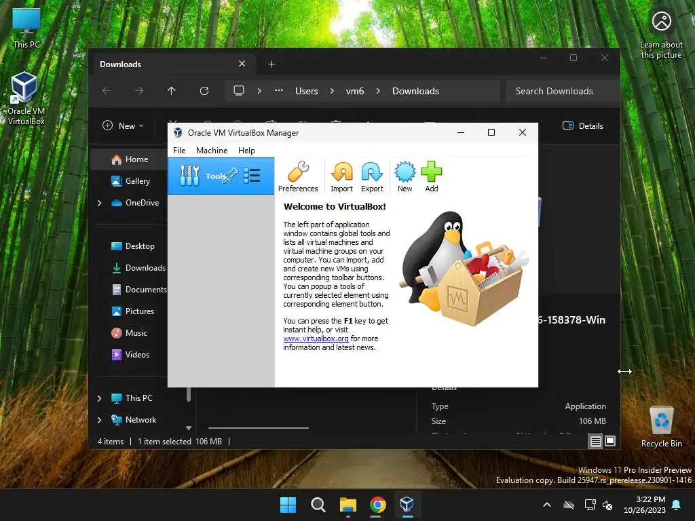The image size is (695, 521).
Task: Open the Recycle Bin on desktop
Action: [x=661, y=427]
